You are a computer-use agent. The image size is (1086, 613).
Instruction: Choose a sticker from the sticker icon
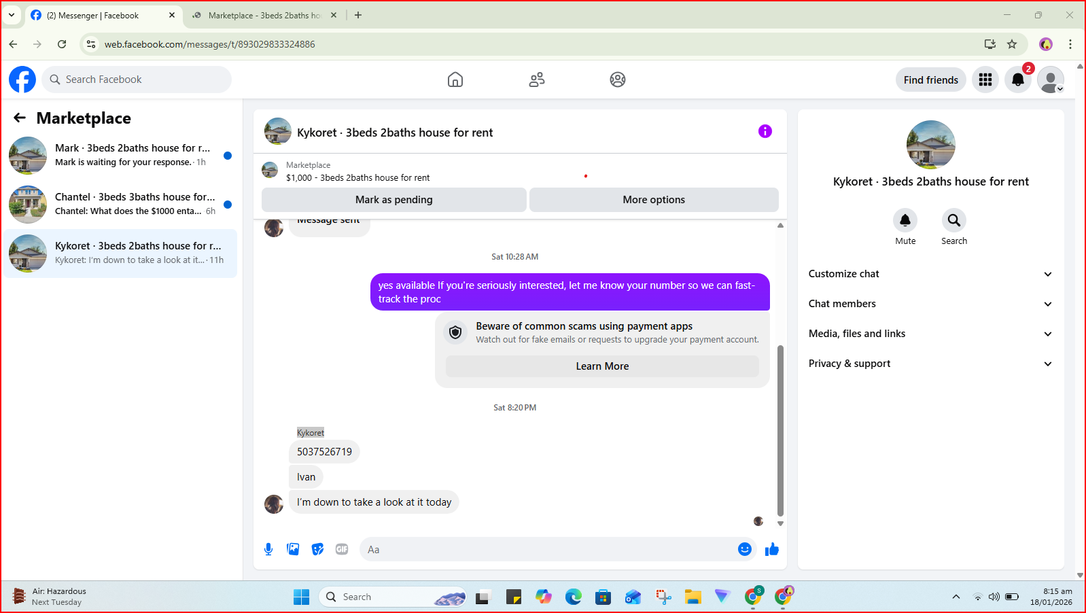point(317,549)
